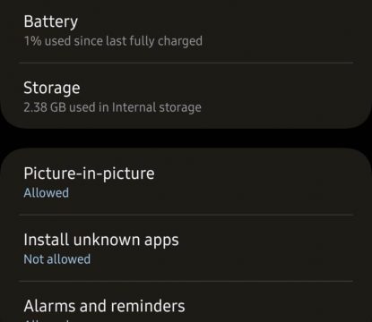Viewport: 372px width, 322px height.
Task: Open Alarms and reminders permission
Action: click(x=186, y=301)
